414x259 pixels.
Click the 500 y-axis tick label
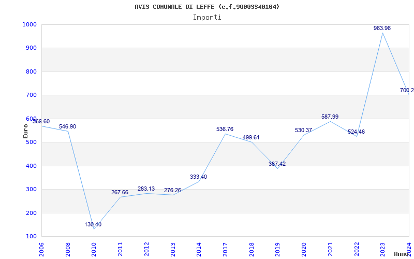(x=31, y=142)
